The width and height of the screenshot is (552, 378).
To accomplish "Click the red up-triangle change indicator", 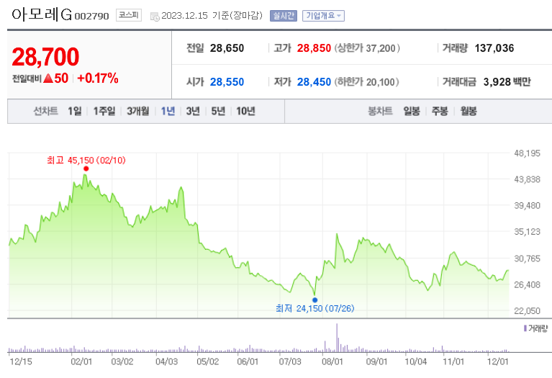I will 48,78.
